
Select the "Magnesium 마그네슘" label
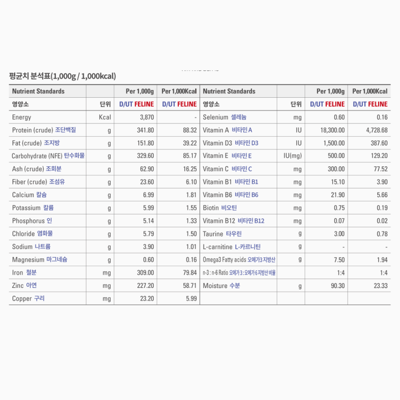[x=40, y=260]
